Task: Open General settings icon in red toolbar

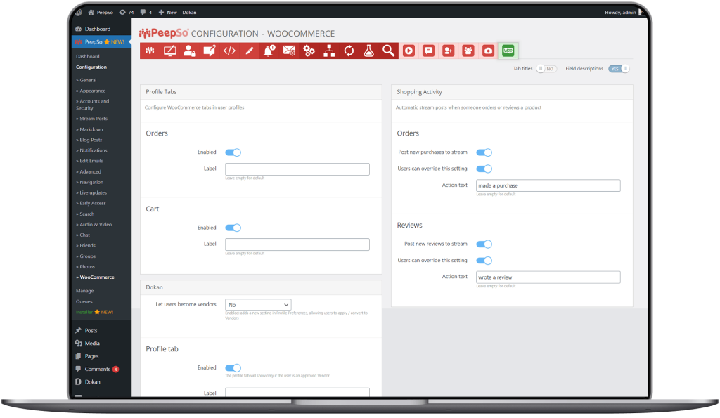Action: point(150,51)
